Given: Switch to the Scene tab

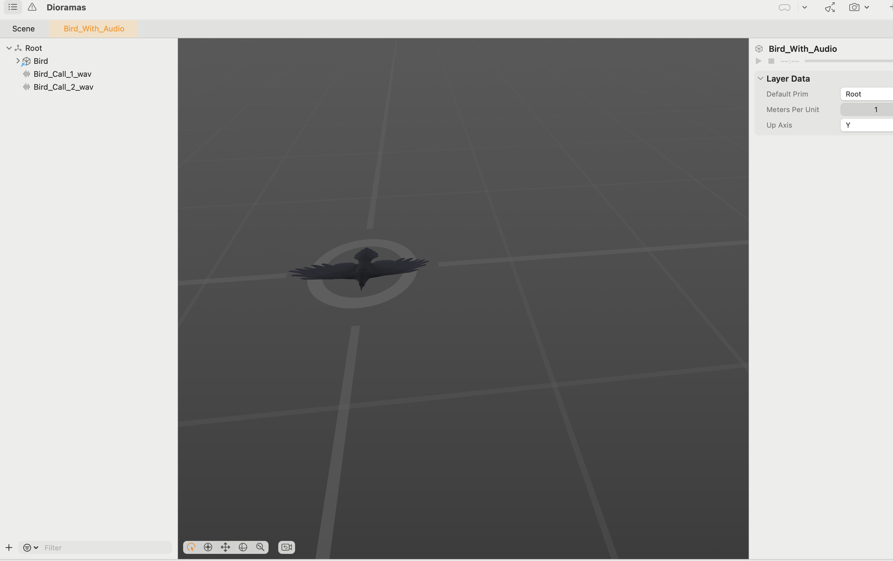Looking at the screenshot, I should (x=23, y=29).
